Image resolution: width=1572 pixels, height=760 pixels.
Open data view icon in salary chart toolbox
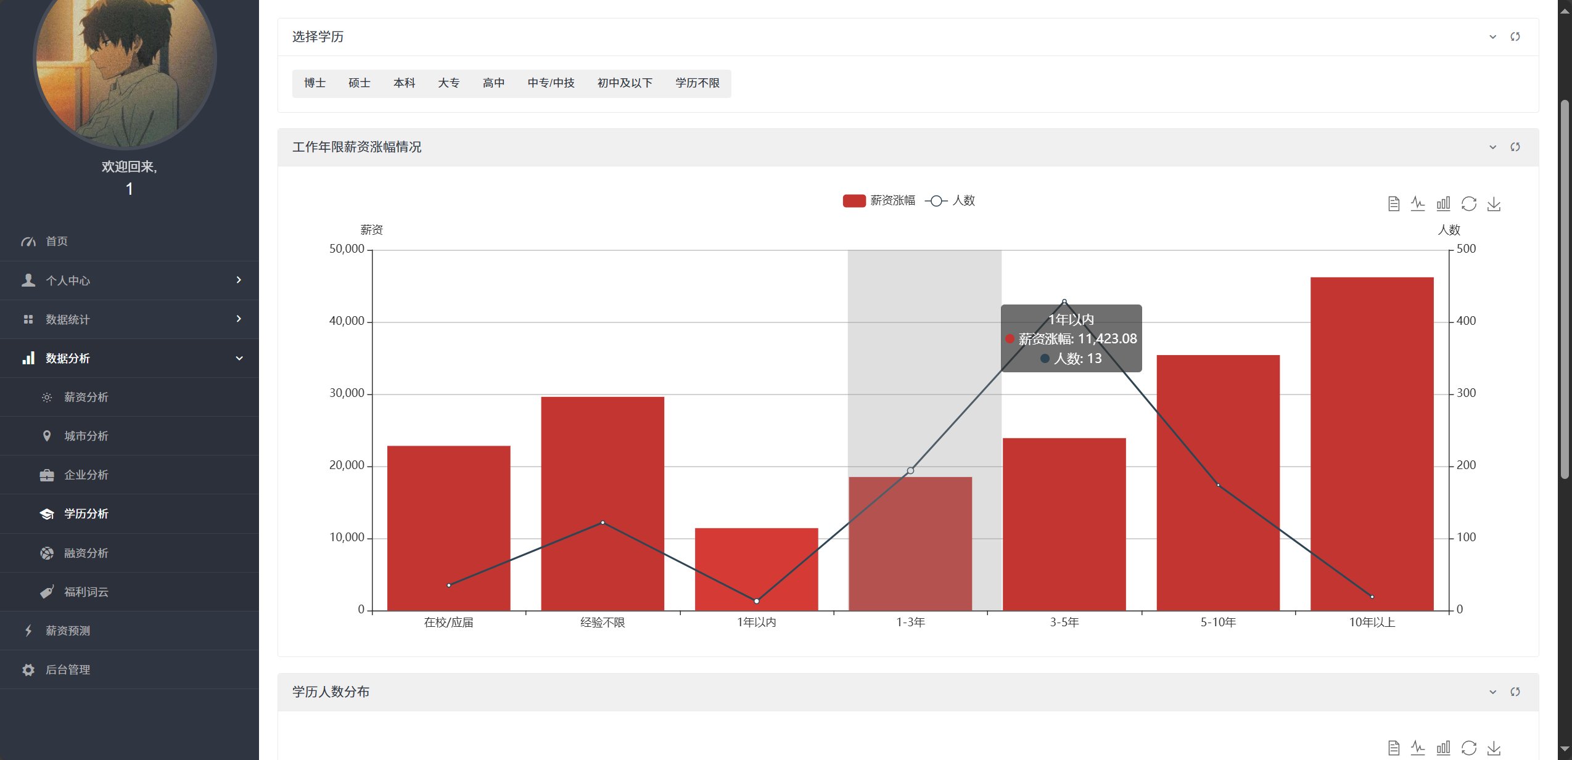pyautogui.click(x=1393, y=204)
